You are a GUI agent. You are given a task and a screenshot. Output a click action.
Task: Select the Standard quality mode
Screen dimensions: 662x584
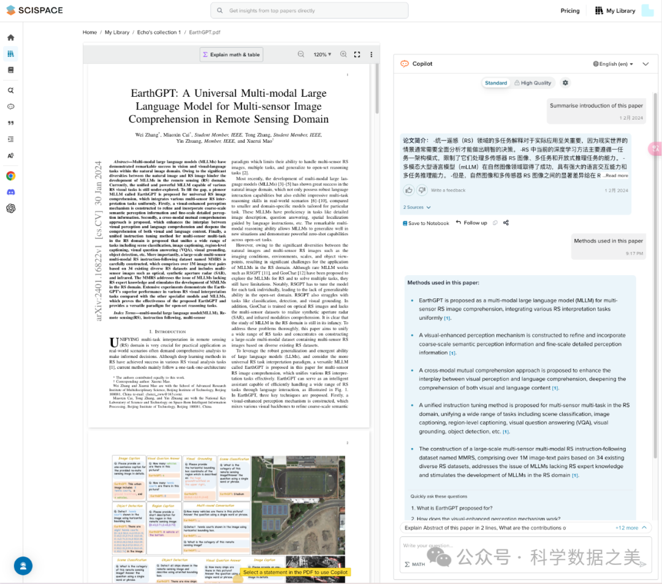496,83
